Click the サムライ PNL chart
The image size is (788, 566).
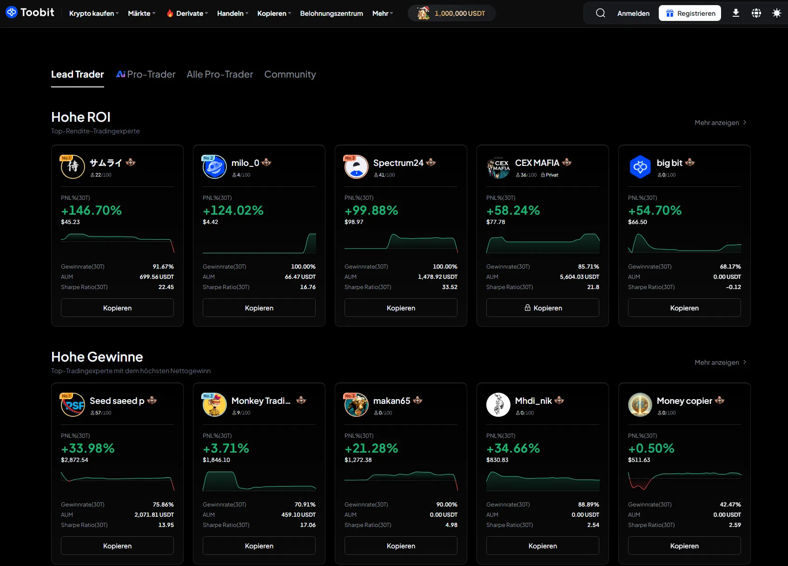tap(118, 243)
